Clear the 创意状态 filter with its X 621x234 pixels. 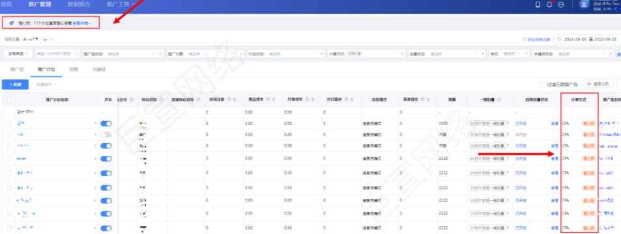pyautogui.click(x=484, y=54)
